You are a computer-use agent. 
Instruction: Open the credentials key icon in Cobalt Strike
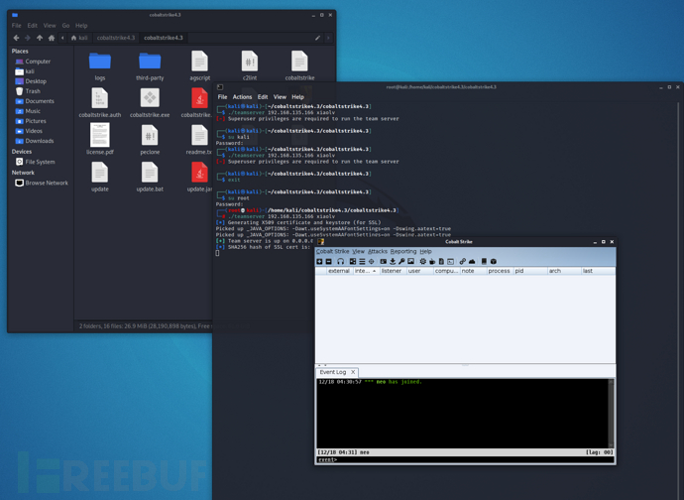coord(401,262)
